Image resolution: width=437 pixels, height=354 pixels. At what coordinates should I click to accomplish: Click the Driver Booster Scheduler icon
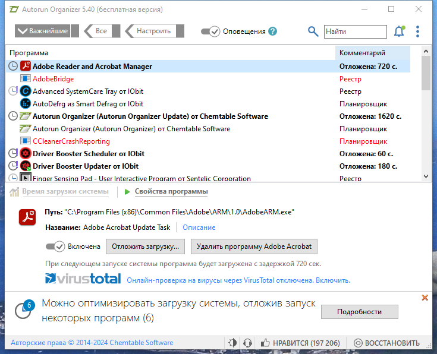point(26,153)
